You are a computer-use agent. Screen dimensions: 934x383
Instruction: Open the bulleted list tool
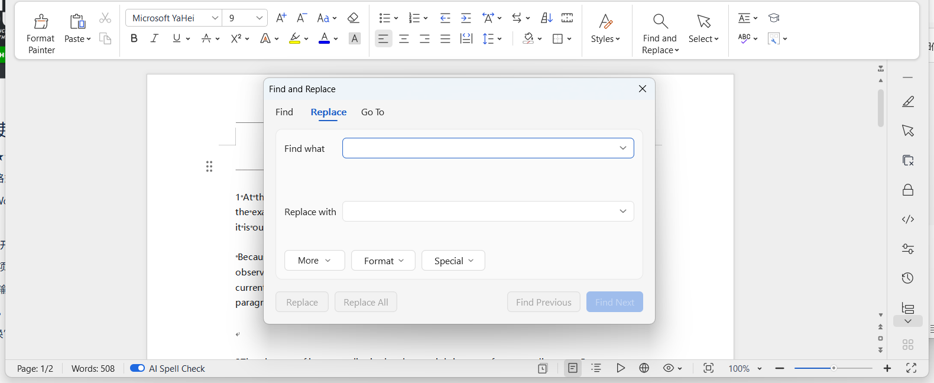[x=384, y=18]
